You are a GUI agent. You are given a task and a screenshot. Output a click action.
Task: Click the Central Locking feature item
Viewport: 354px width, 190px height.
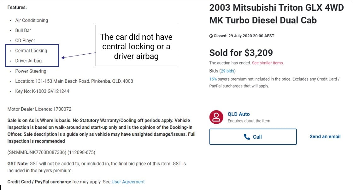pyautogui.click(x=31, y=50)
